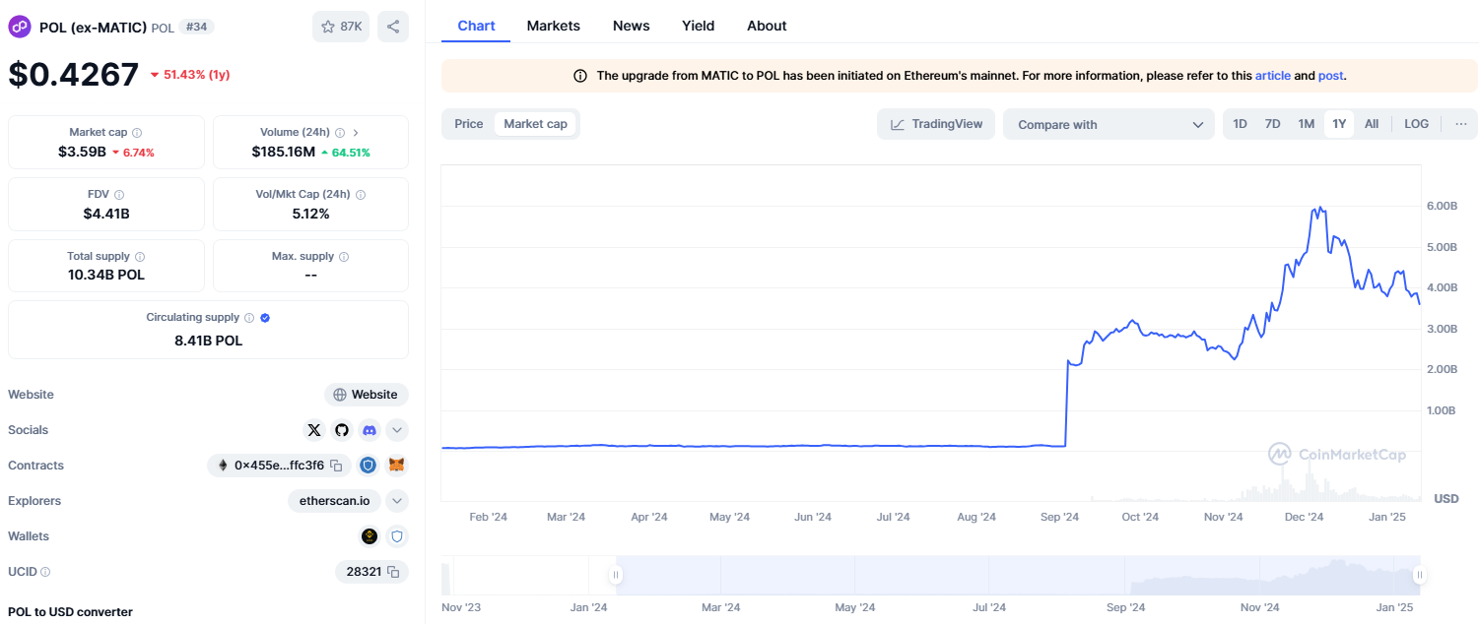Image resolution: width=1479 pixels, height=624 pixels.
Task: Select the All time range
Action: tap(1372, 124)
